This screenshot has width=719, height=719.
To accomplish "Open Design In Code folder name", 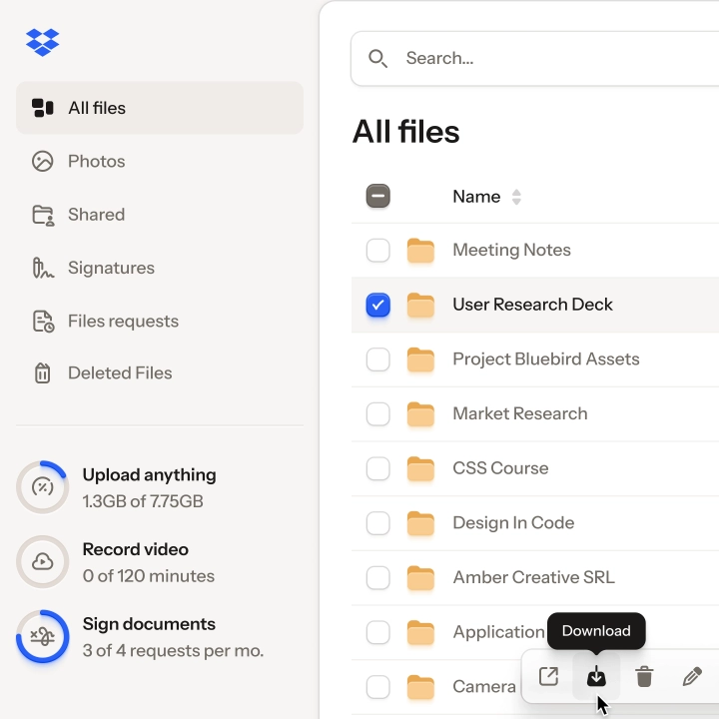I will [x=513, y=522].
